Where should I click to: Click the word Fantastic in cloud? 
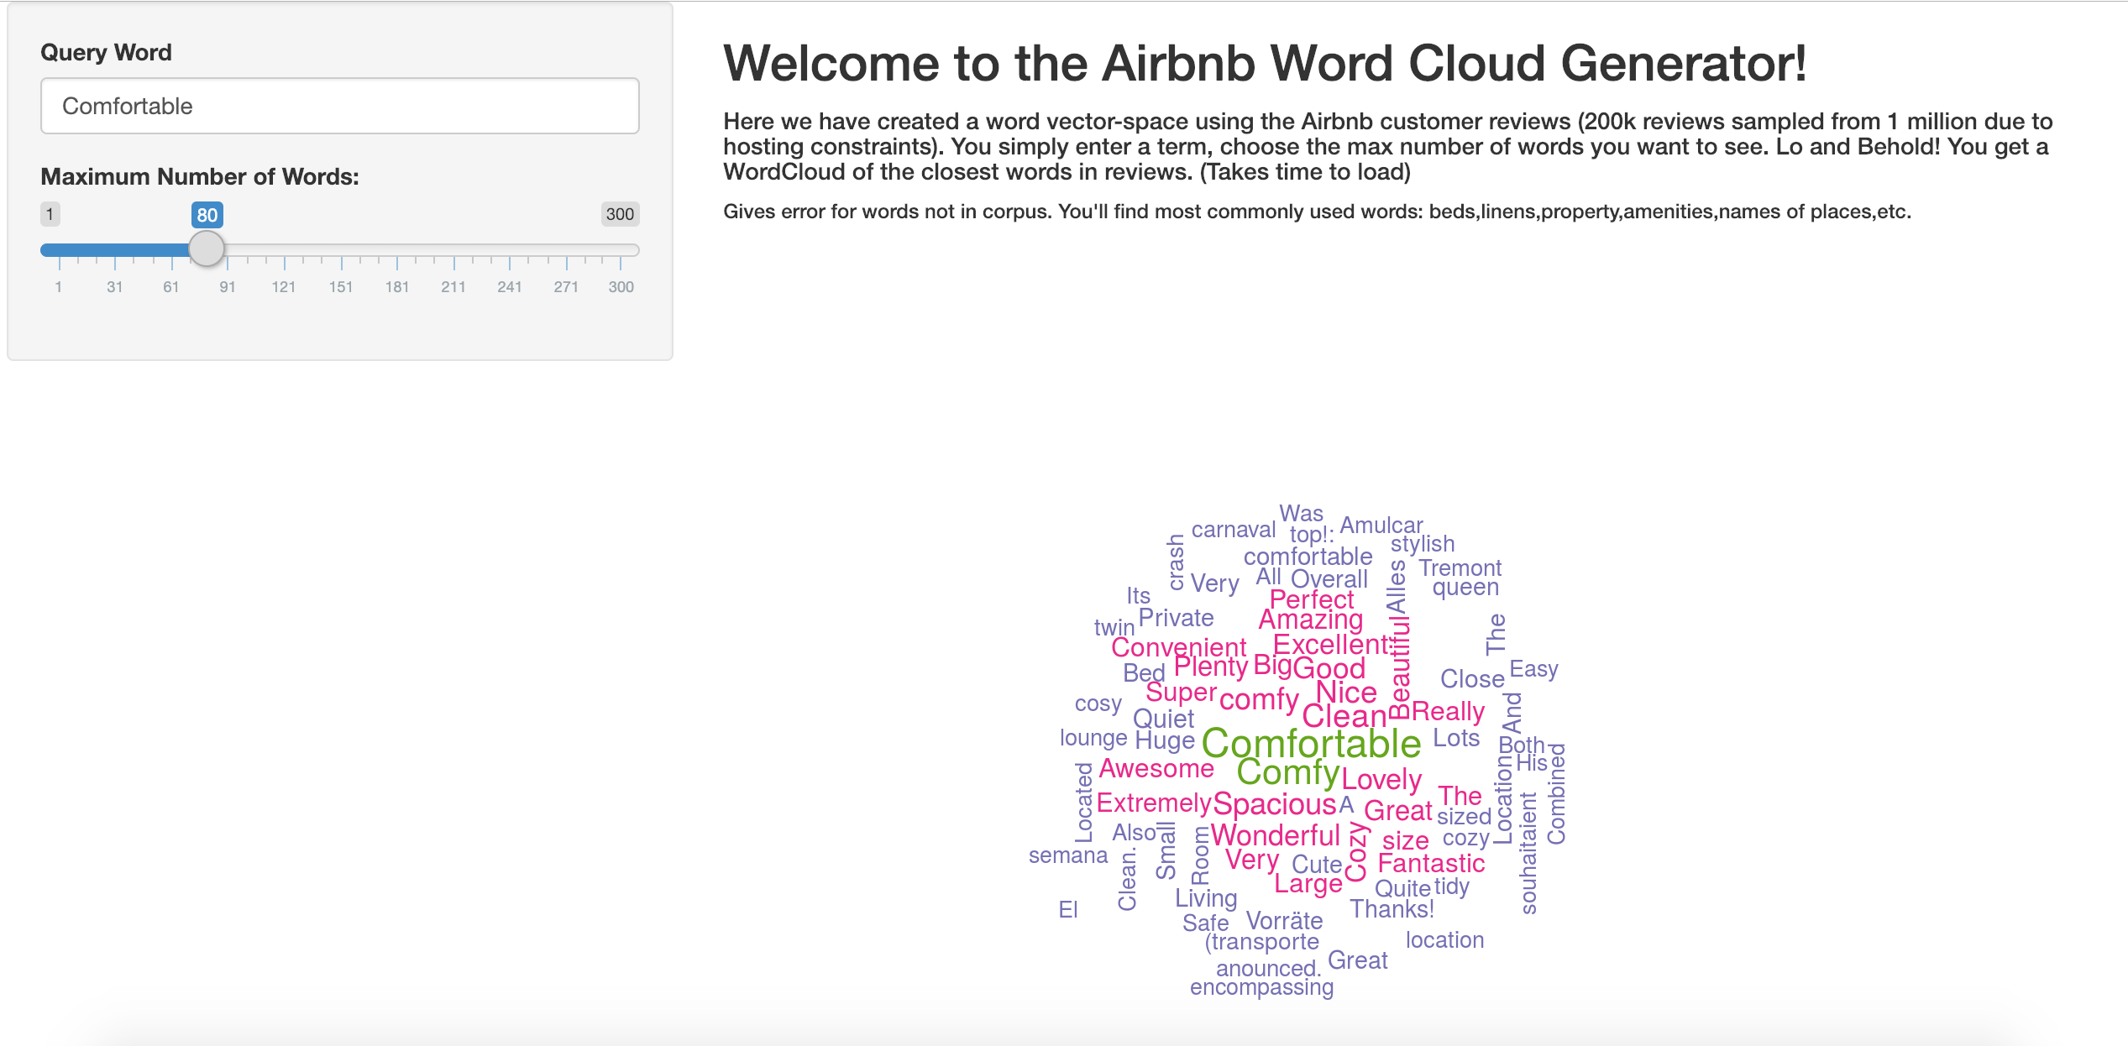click(x=1431, y=863)
